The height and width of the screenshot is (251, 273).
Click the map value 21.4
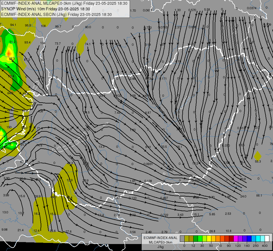21,230
